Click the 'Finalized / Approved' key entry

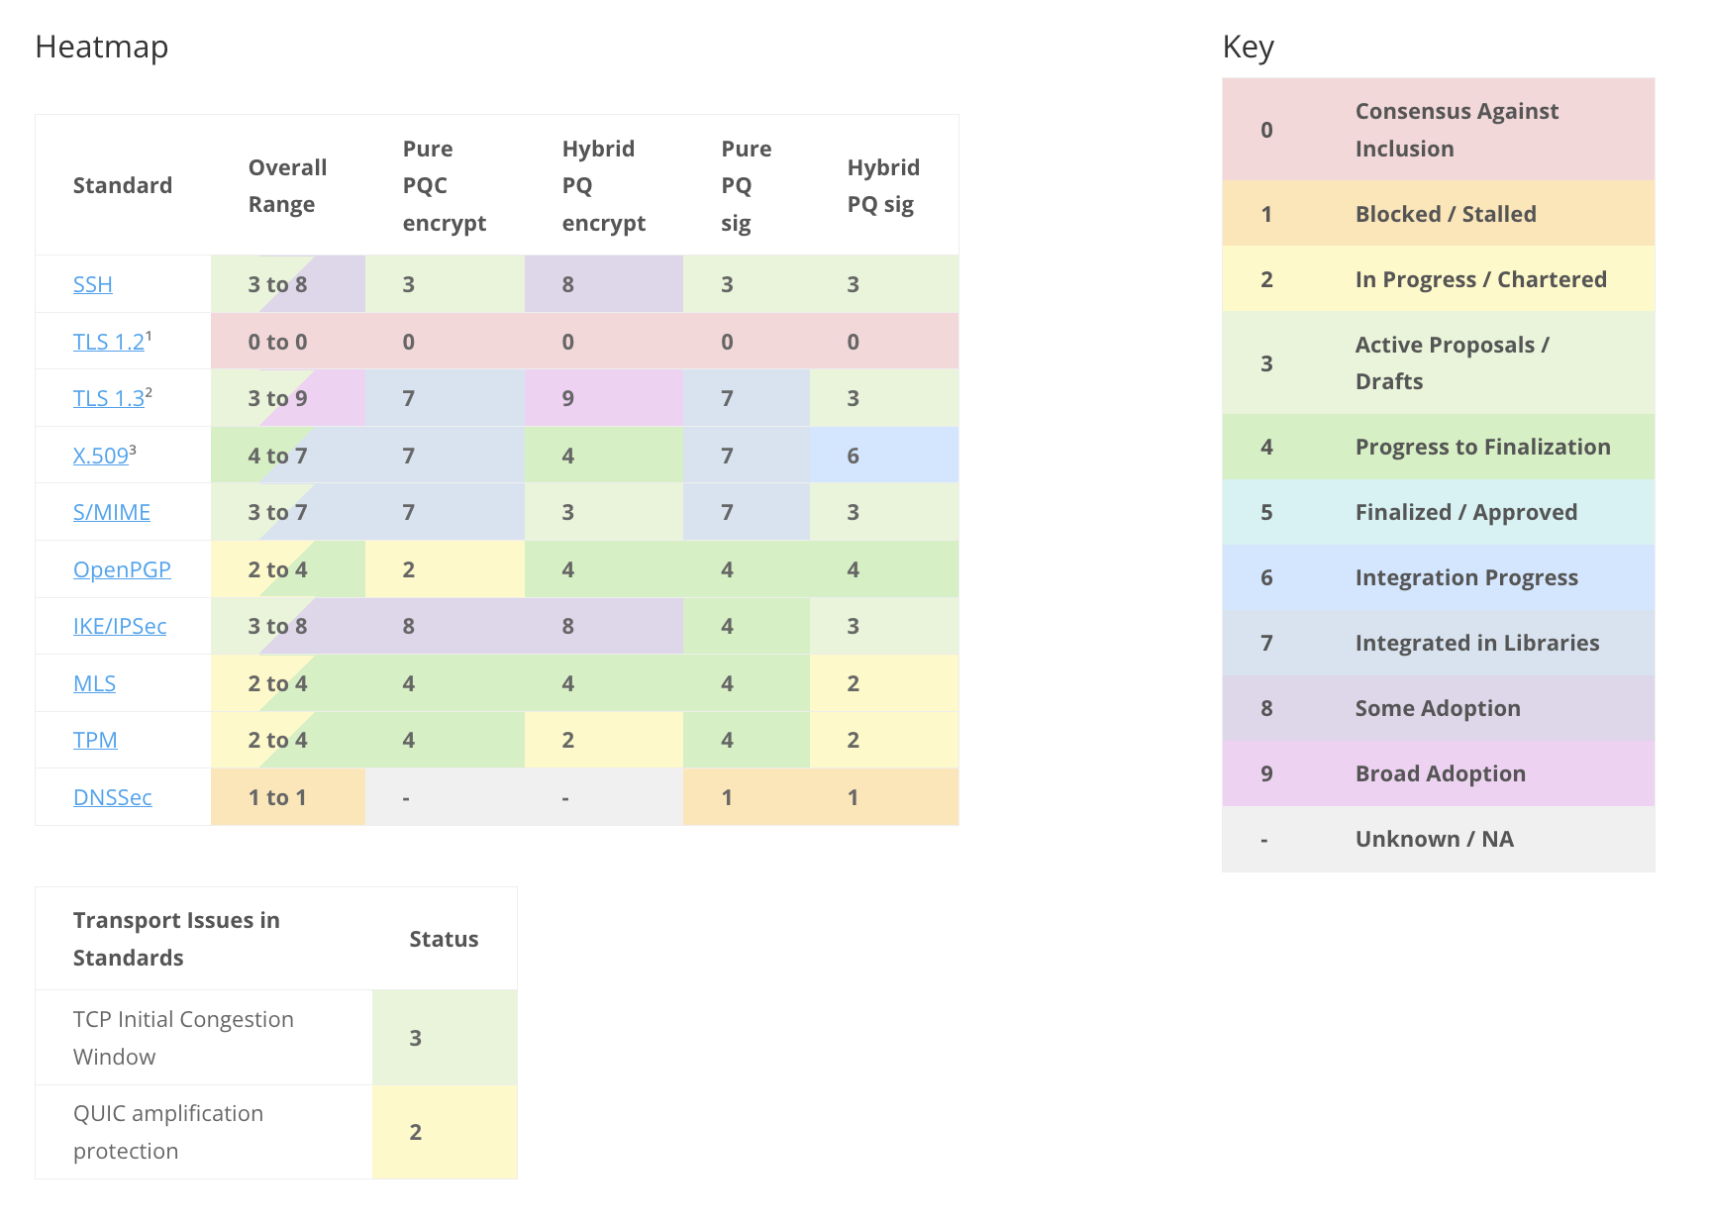point(1438,512)
